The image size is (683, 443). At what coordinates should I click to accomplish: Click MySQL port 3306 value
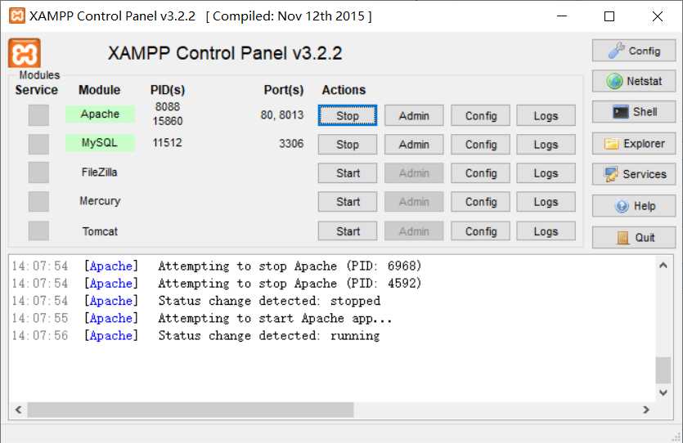click(x=291, y=144)
